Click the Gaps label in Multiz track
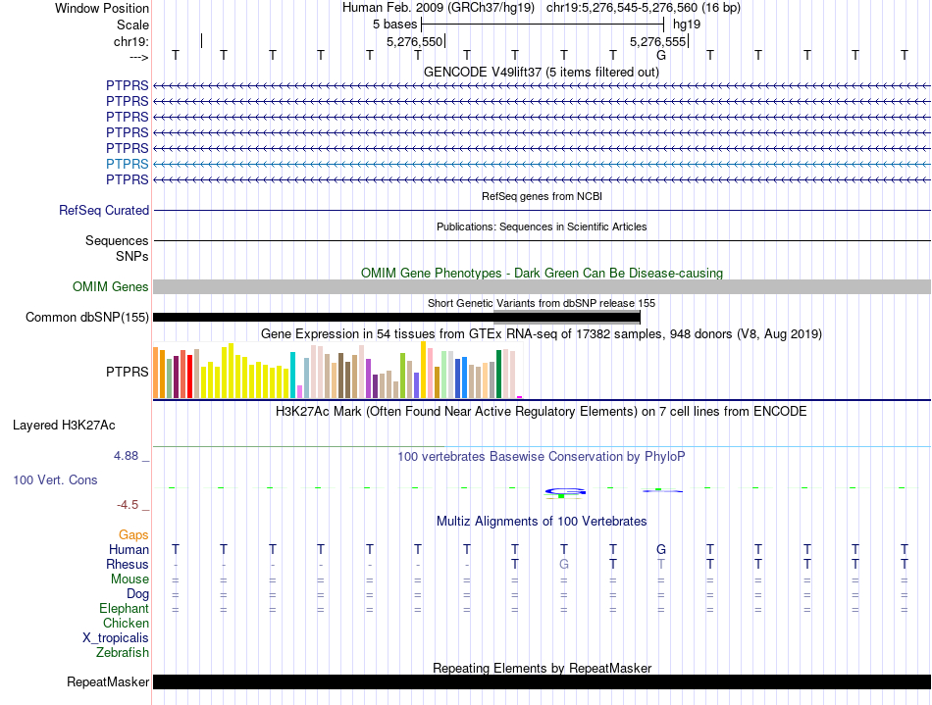 (x=133, y=535)
